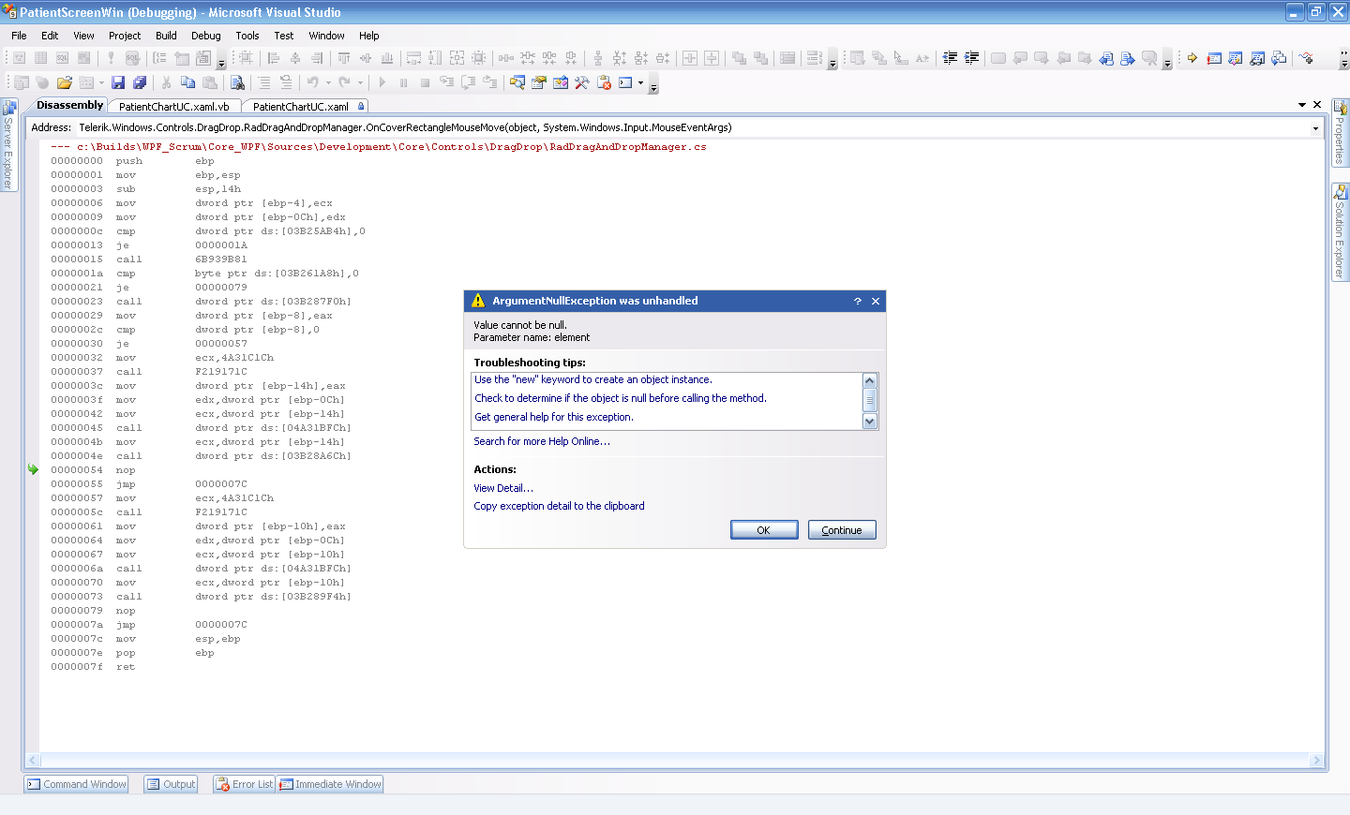Cut selection using the scissors icon
This screenshot has width=1350, height=815.
tap(166, 82)
